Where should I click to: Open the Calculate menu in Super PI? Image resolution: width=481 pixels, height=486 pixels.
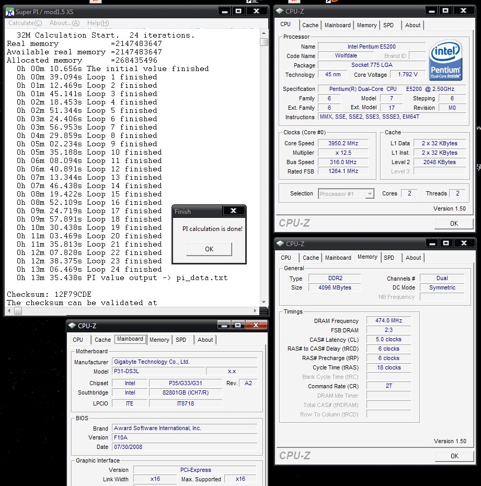point(25,23)
